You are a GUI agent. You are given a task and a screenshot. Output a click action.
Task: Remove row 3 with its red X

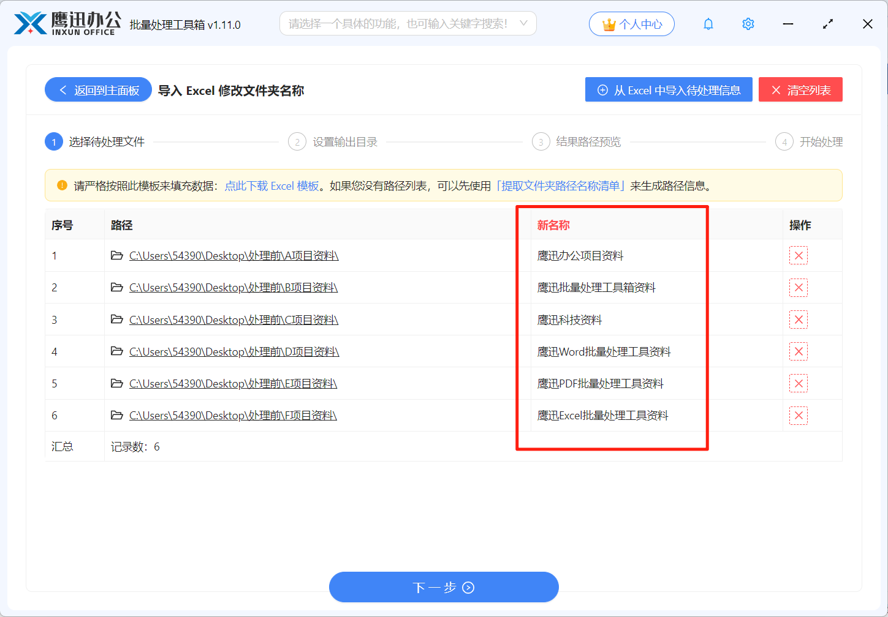click(799, 319)
